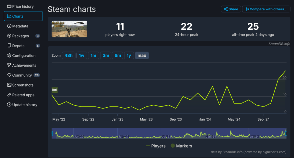Click the left navigator range handle
This screenshot has height=158, width=294.
tap(52, 133)
